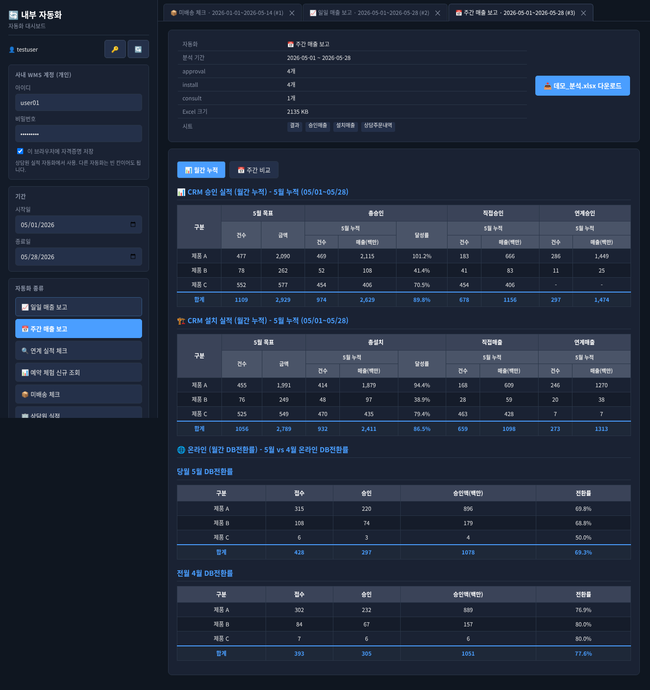Close the 미배송 체크 (#1) tab
This screenshot has height=690, width=650.
click(292, 13)
